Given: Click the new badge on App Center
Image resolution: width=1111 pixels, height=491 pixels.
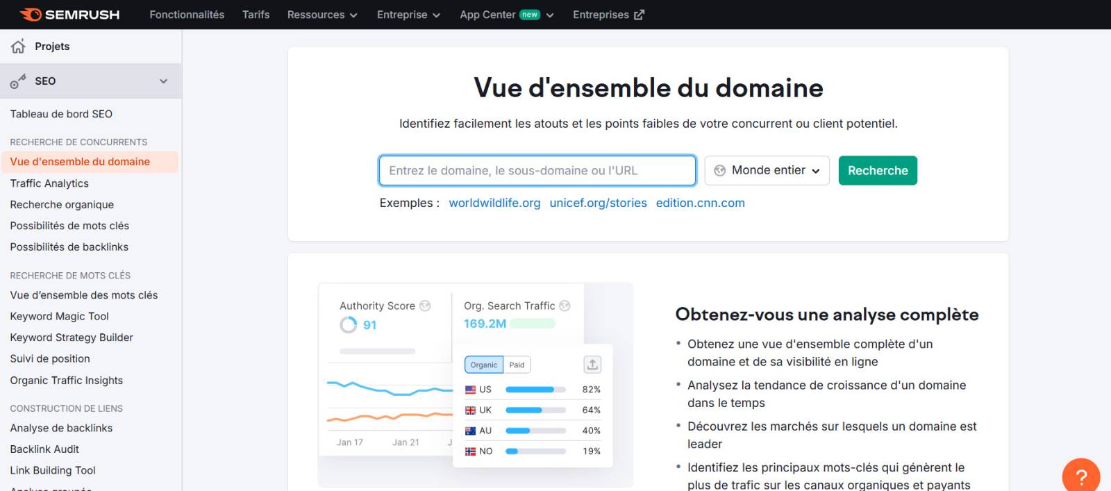Looking at the screenshot, I should point(530,15).
